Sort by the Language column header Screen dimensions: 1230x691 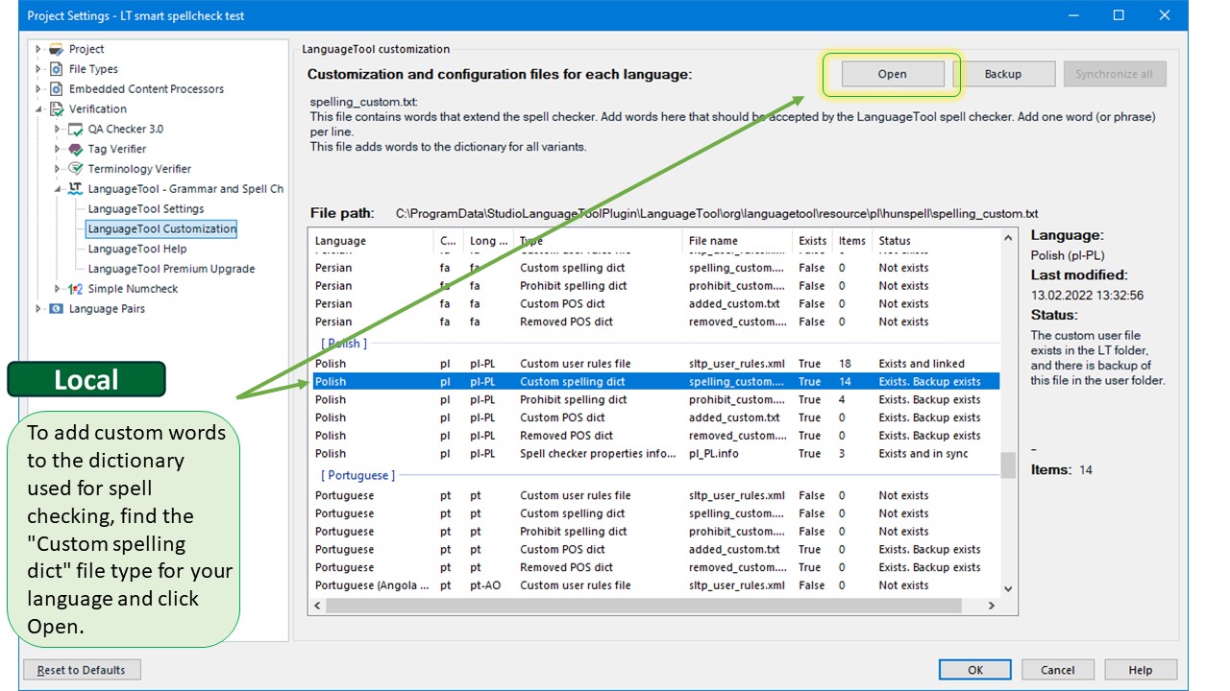click(x=371, y=241)
